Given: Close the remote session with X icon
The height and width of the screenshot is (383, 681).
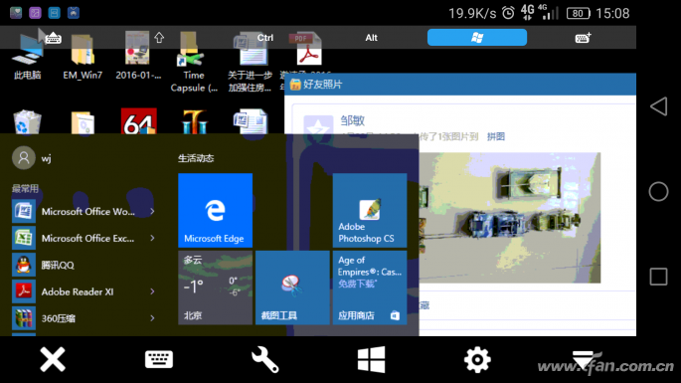Looking at the screenshot, I should tap(53, 359).
